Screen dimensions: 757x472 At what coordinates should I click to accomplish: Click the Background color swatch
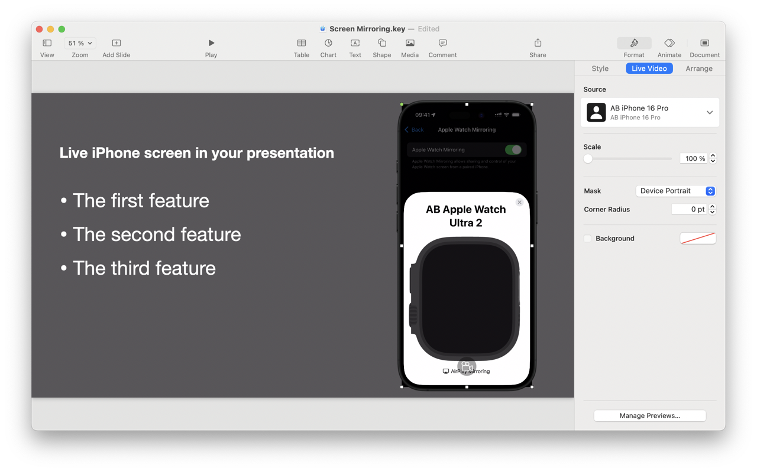[x=698, y=238]
